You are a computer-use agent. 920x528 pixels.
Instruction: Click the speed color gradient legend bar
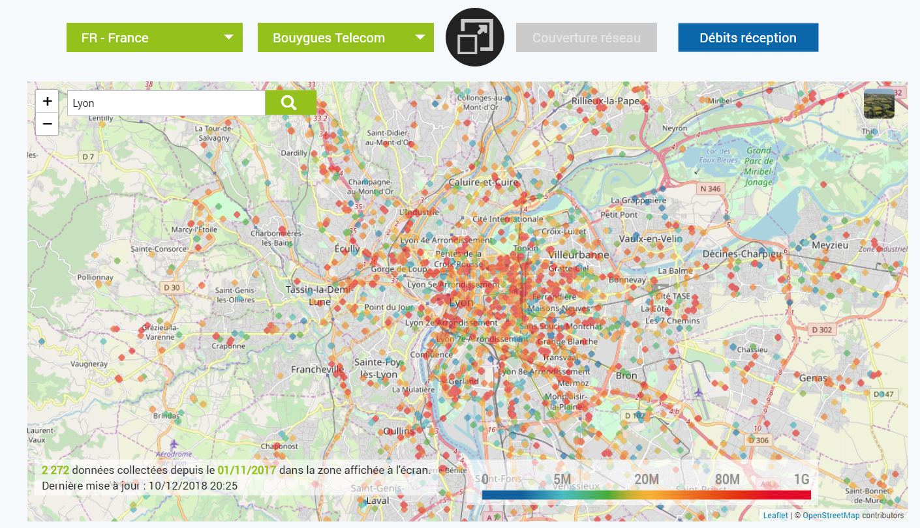pyautogui.click(x=646, y=495)
